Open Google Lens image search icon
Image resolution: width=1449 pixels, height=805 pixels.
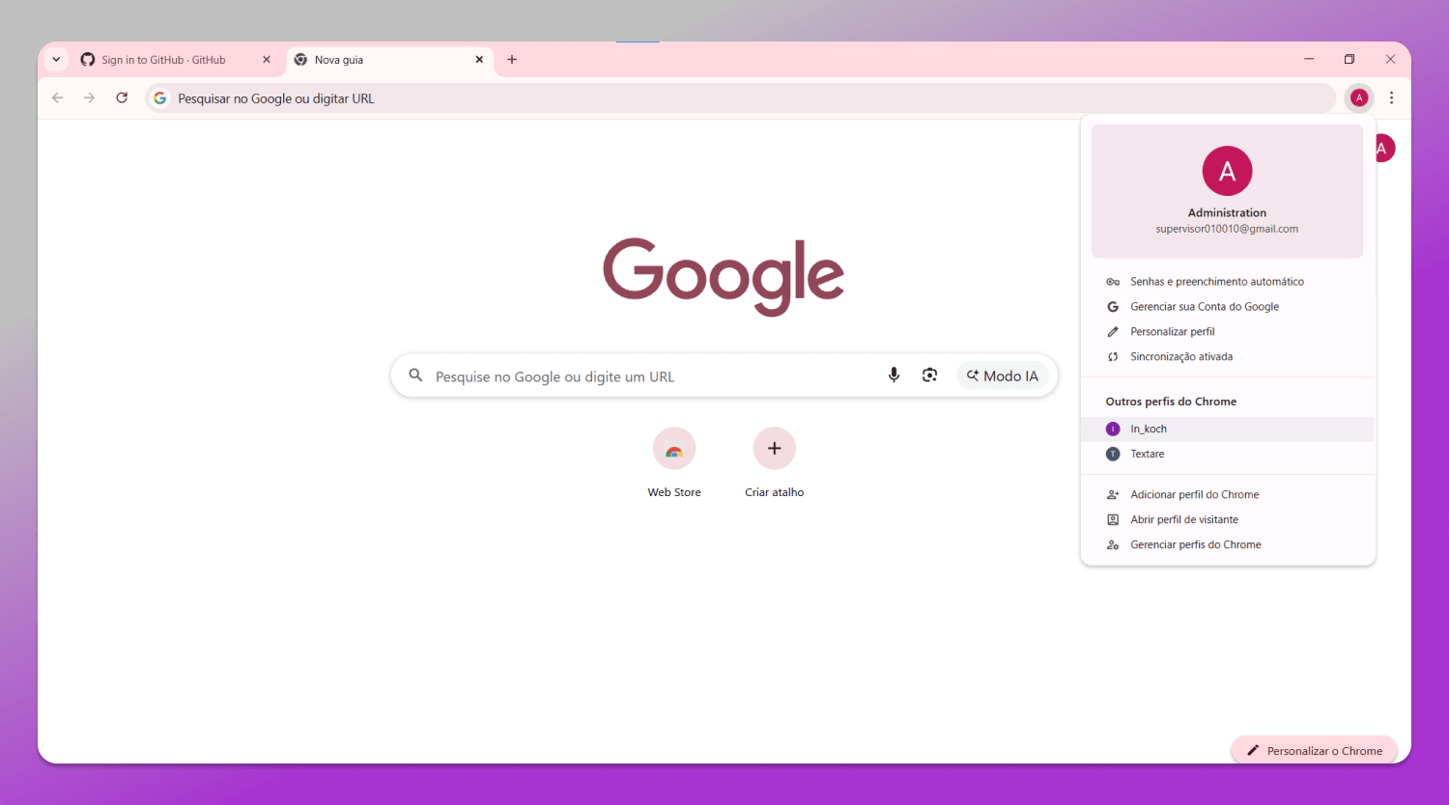coord(929,375)
